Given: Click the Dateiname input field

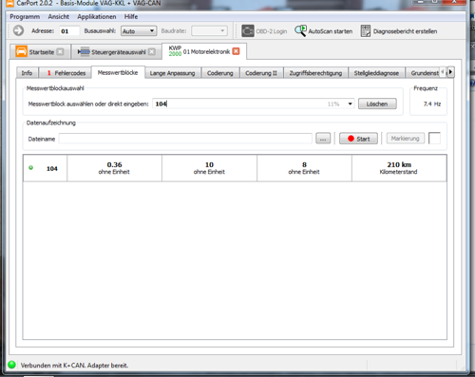Looking at the screenshot, I should click(x=185, y=139).
